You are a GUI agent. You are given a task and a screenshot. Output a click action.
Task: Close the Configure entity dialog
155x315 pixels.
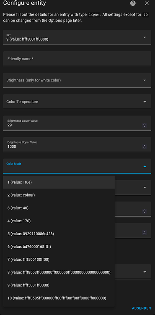coord(147,3)
